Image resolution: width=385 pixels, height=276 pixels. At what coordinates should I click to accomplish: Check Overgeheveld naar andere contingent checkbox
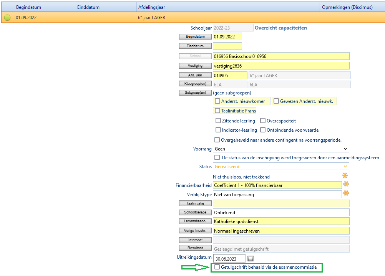(x=217, y=140)
